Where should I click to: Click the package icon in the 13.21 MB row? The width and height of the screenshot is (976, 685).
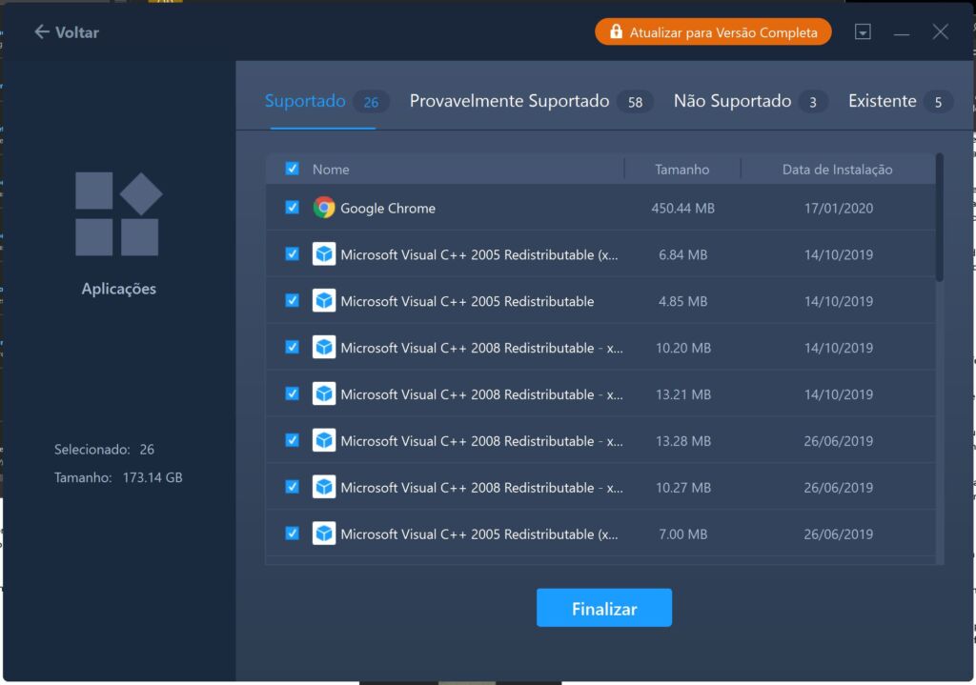coord(324,393)
